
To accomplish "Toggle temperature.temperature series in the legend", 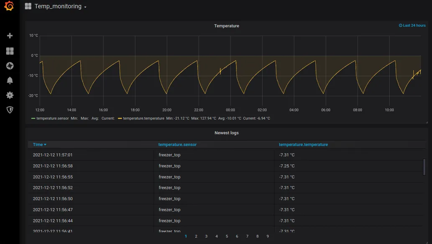I will (x=143, y=118).
